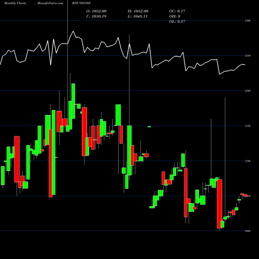Click the low value 'L: 1048.11'
Viewport: 259px width, 259px height.
click(x=138, y=16)
